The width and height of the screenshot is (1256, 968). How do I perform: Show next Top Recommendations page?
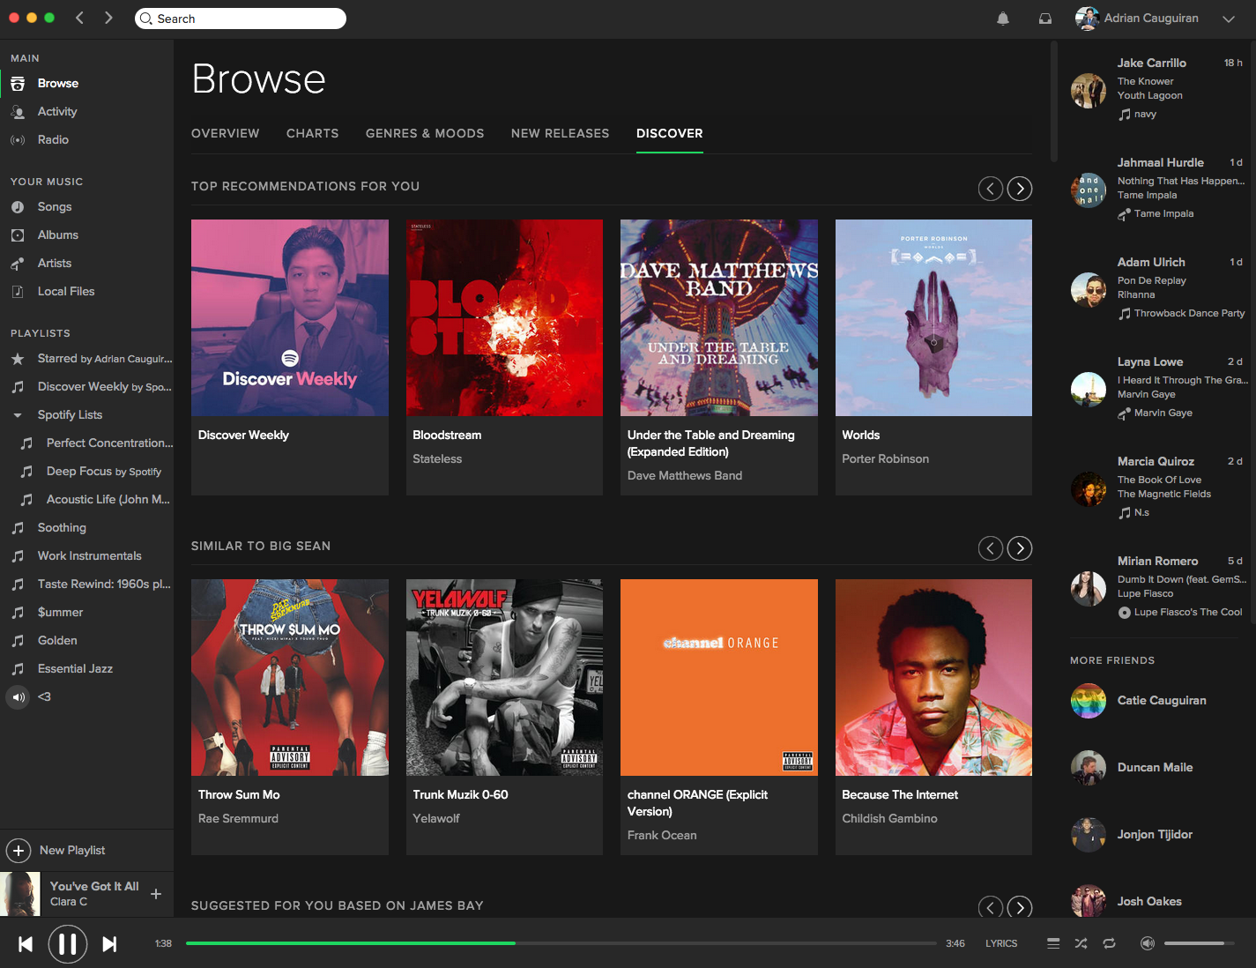(1020, 188)
